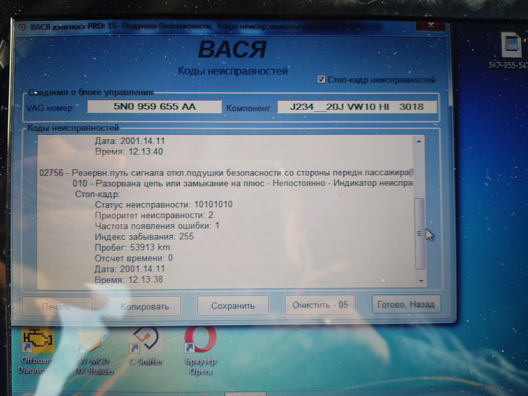
Task: Click the Время: 12:13:40 line
Action: [129, 151]
